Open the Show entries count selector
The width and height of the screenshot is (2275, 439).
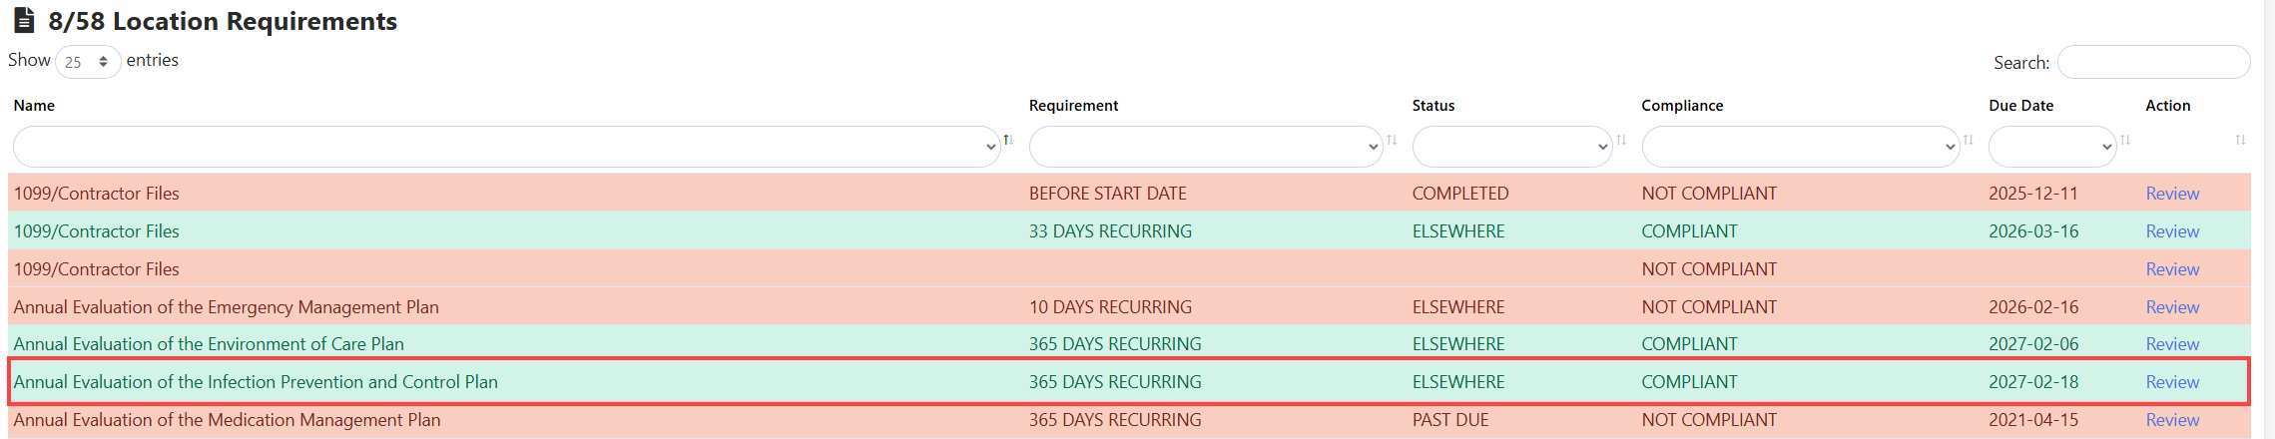click(88, 62)
